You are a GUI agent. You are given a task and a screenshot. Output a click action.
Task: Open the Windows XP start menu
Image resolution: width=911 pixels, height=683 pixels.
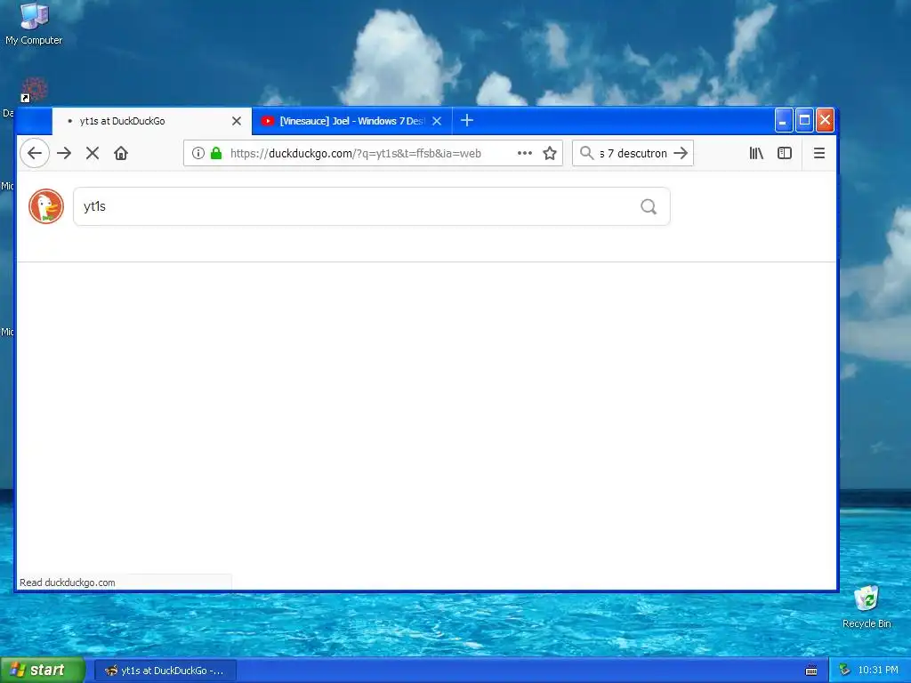[42, 671]
